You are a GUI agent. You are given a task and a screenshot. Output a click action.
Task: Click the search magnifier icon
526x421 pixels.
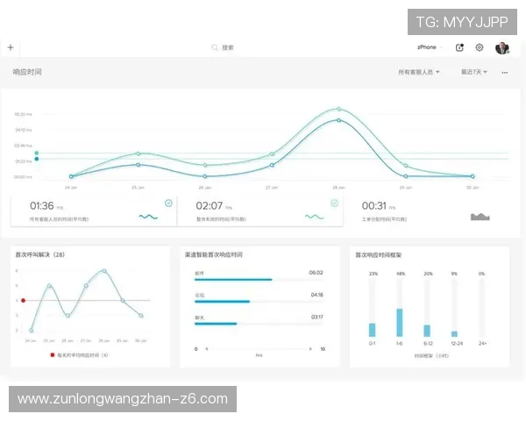(x=215, y=47)
